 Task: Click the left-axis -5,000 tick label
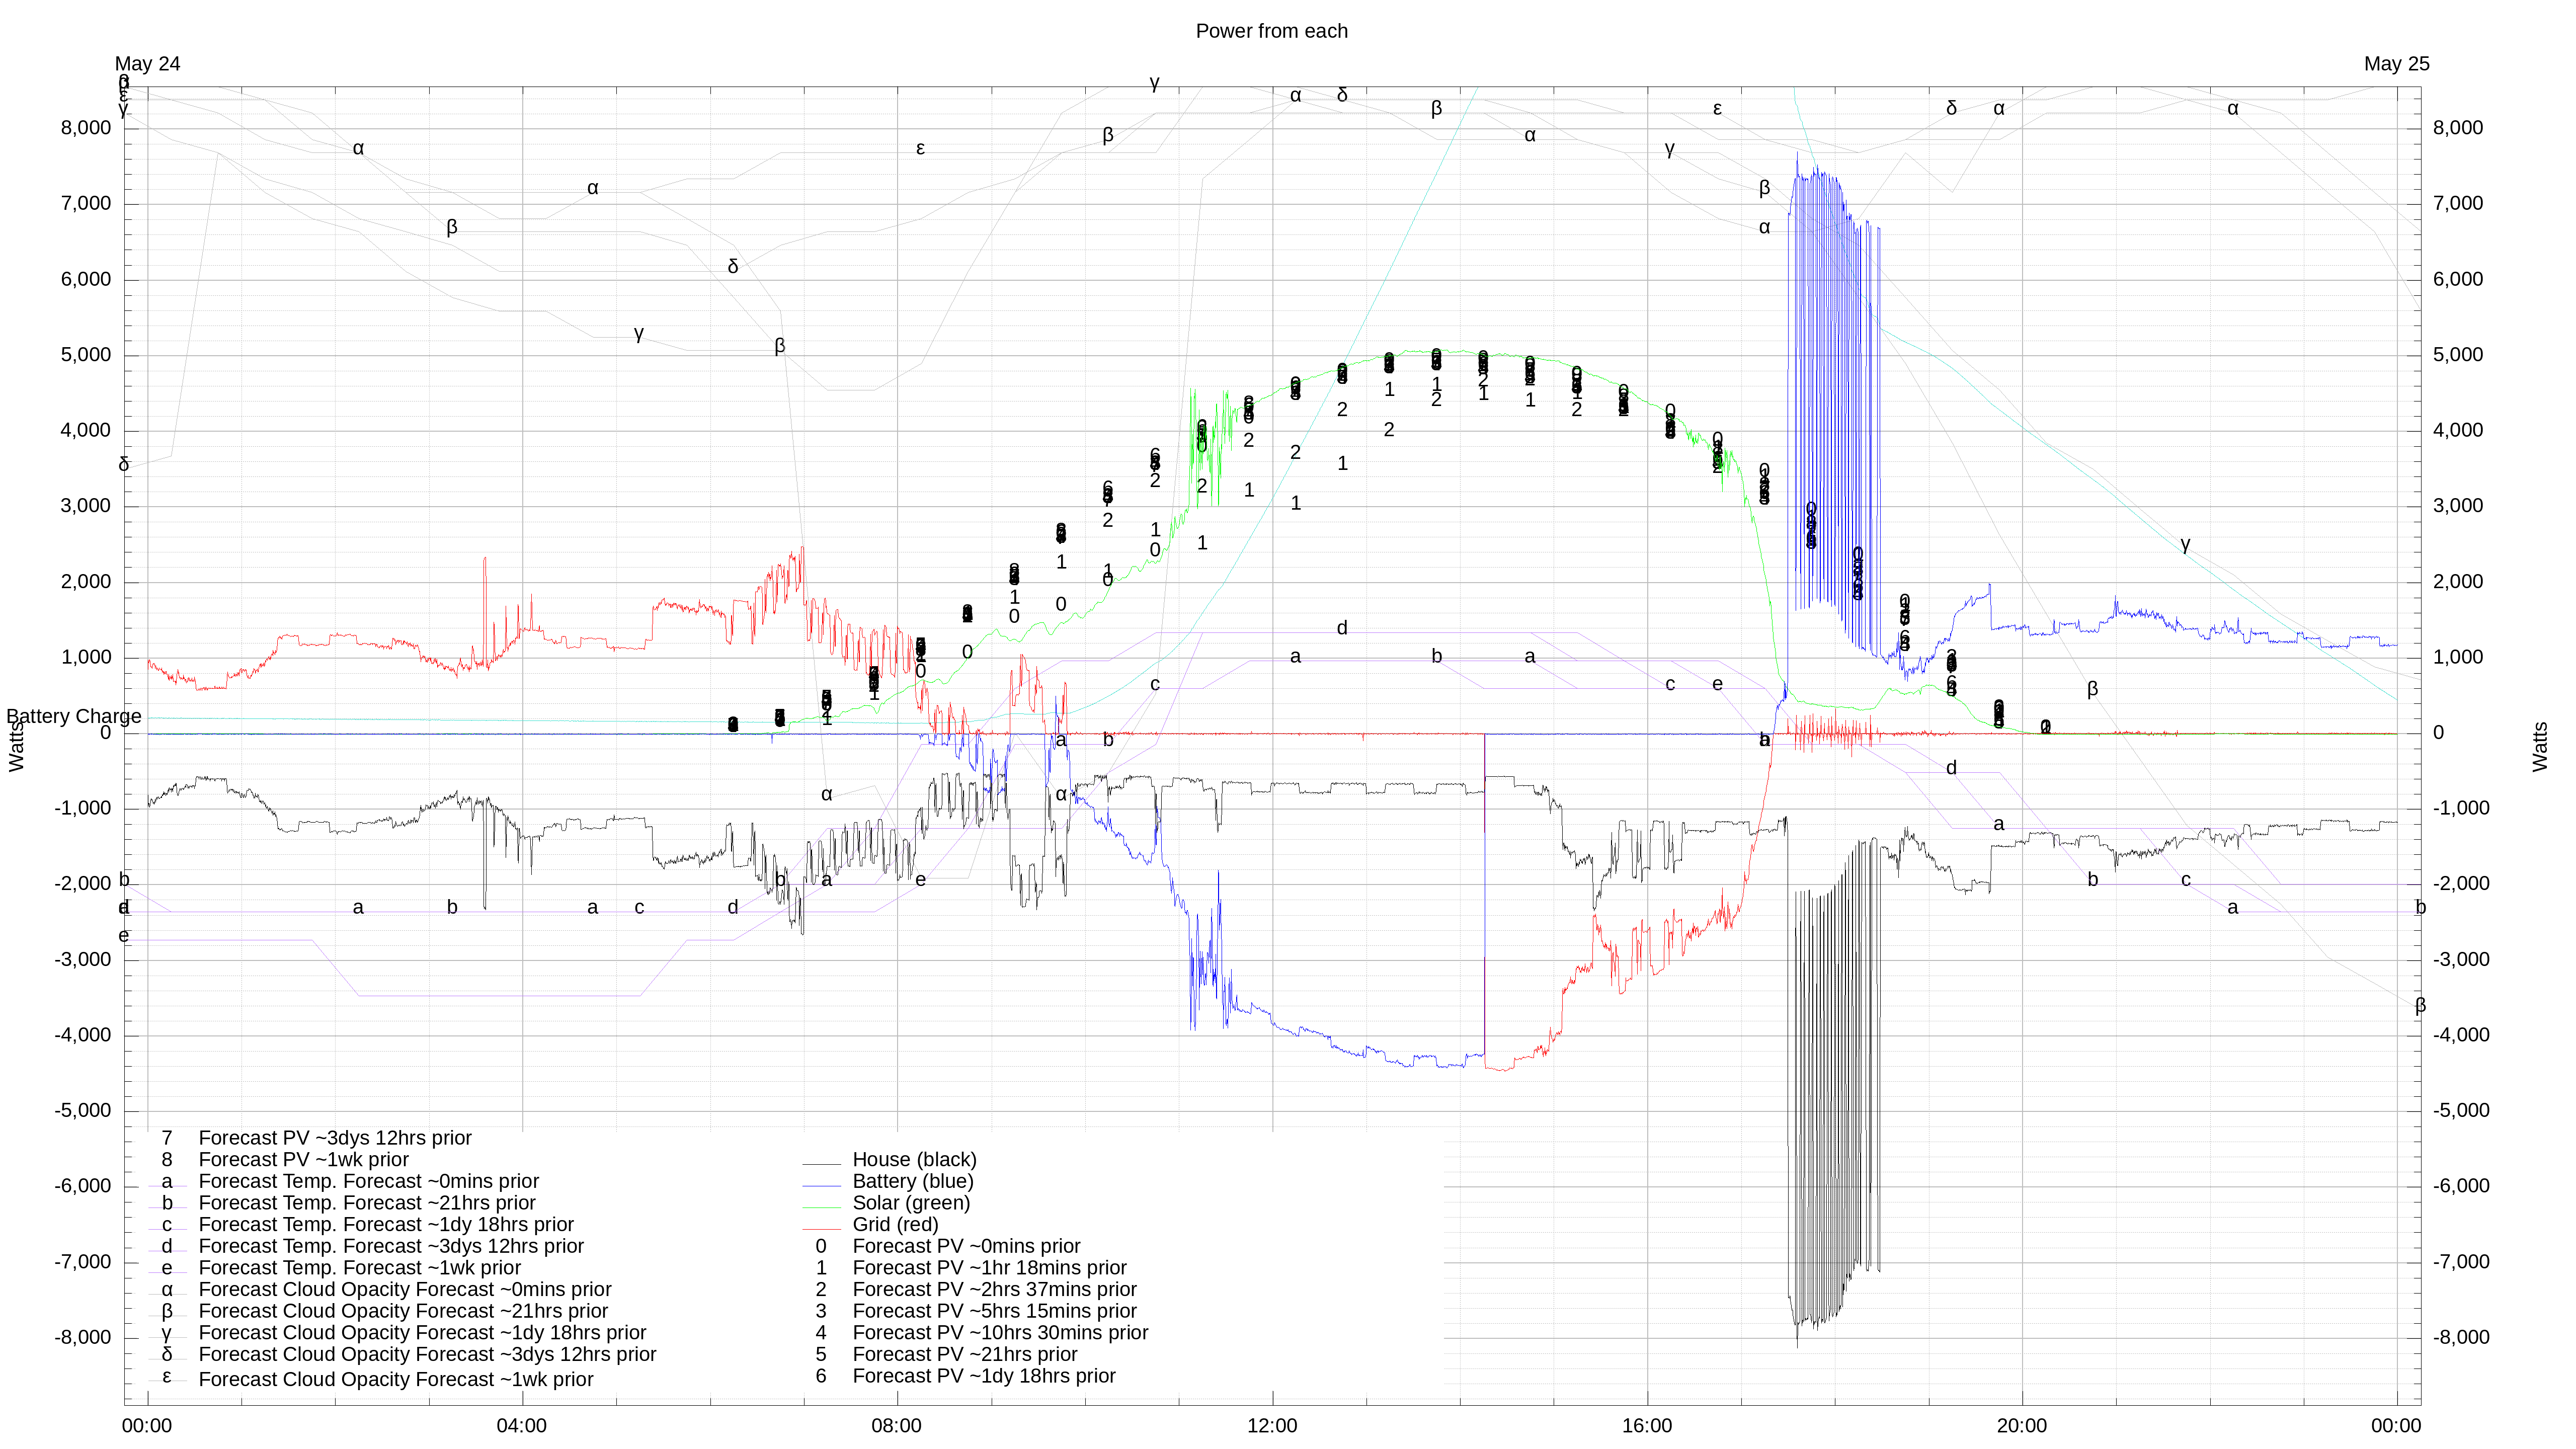tap(83, 1111)
